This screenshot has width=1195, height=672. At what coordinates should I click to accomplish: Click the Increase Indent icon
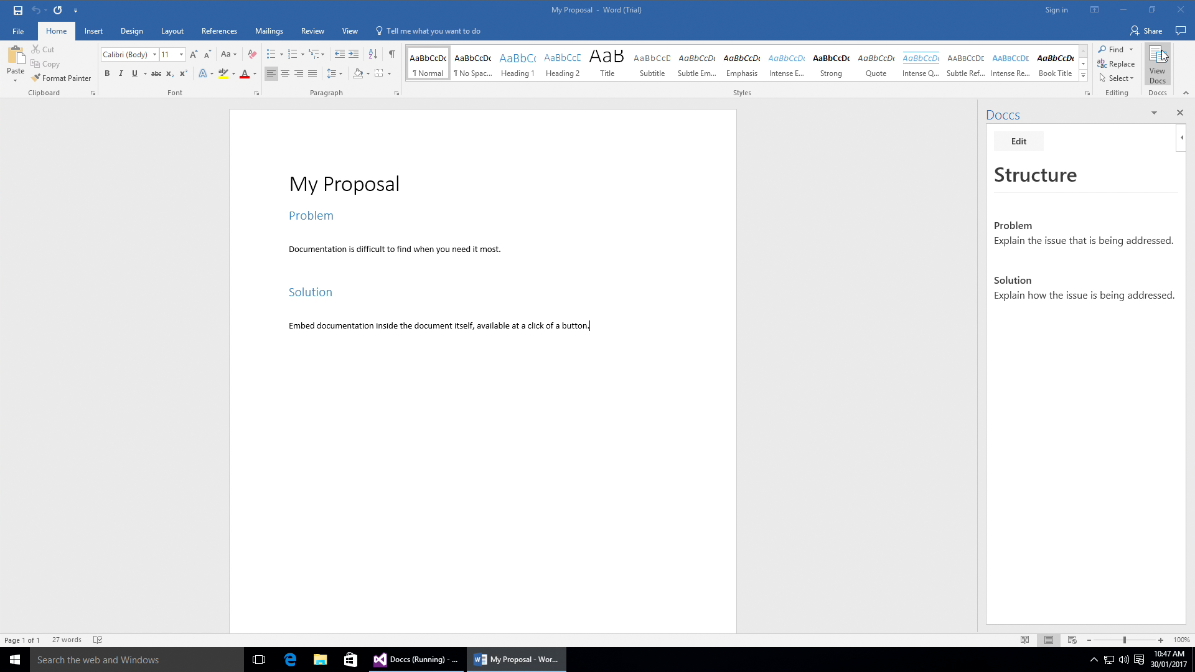[354, 54]
